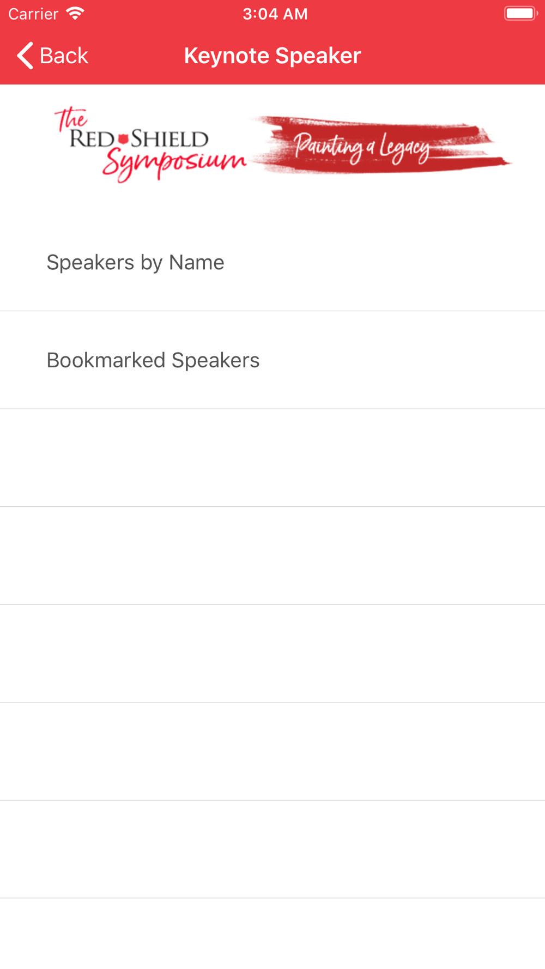Tap the word Name in Speakers by Name
The width and height of the screenshot is (545, 969).
(196, 262)
